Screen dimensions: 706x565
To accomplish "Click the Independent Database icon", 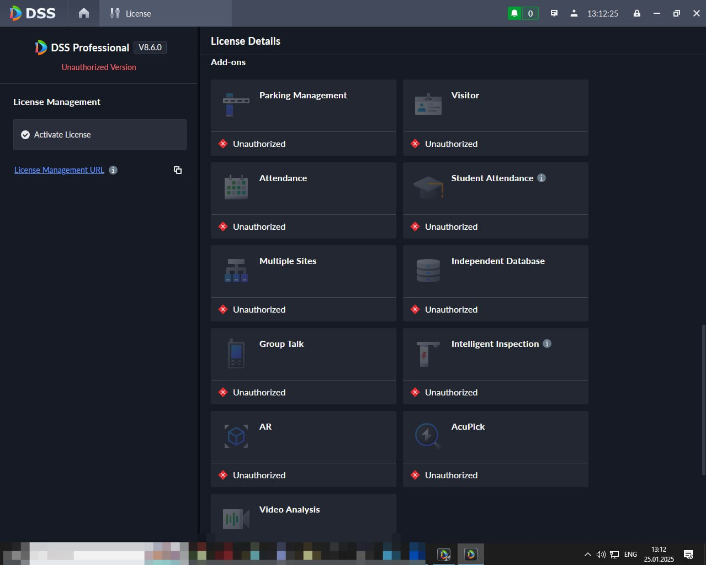I will point(428,271).
